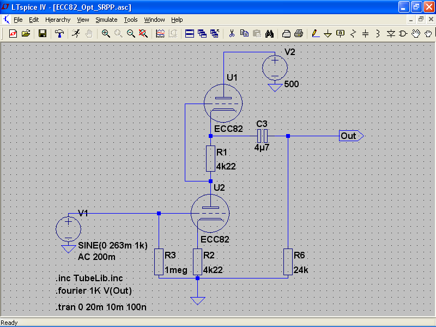Close the schematic child window in menu bar
This screenshot has height=327, width=436.
(431, 20)
